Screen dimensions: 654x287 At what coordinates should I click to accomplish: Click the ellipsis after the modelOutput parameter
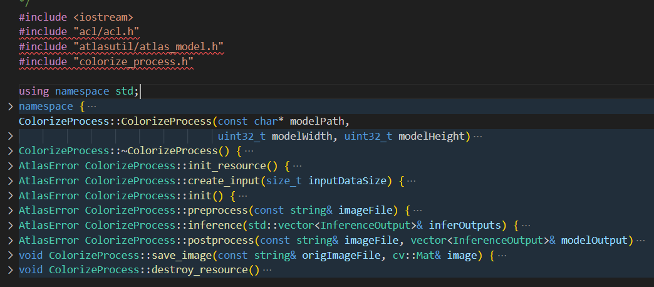click(x=641, y=240)
